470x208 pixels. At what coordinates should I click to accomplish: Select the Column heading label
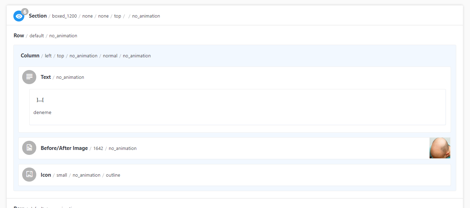coord(30,56)
